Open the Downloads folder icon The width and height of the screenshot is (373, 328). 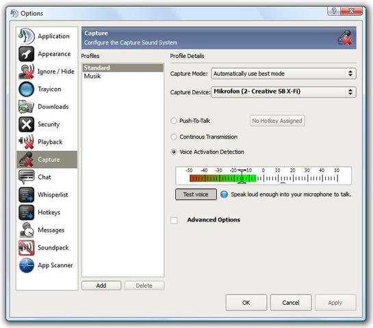(x=27, y=107)
